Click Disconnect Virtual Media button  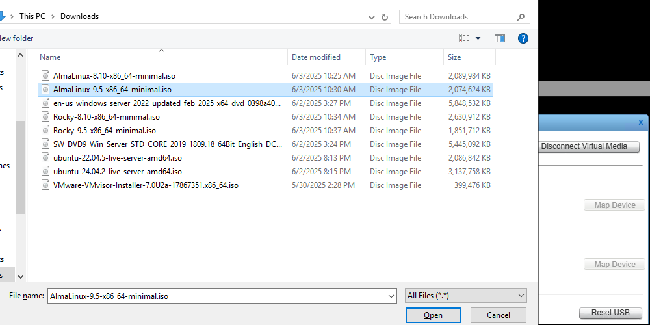click(590, 146)
